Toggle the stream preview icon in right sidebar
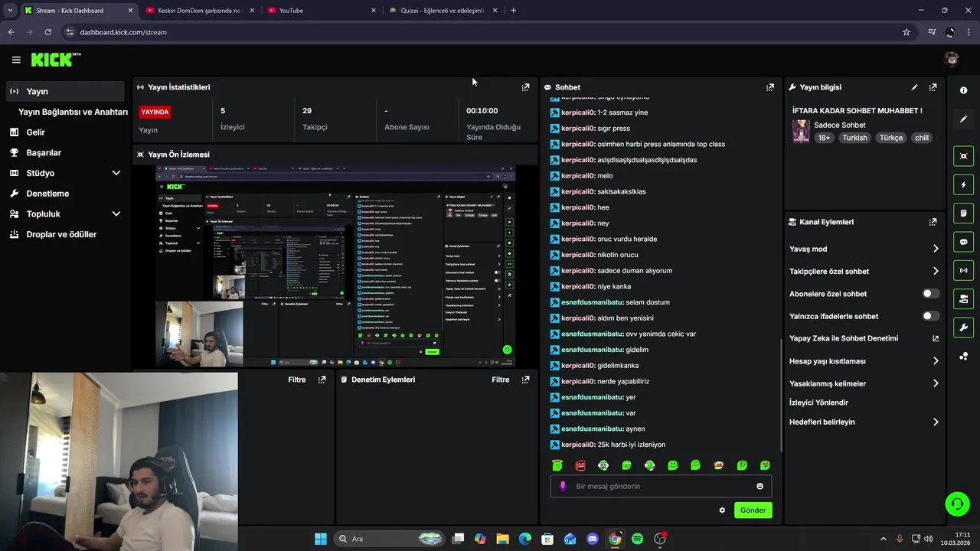Screen dimensions: 980x551 (x=963, y=156)
